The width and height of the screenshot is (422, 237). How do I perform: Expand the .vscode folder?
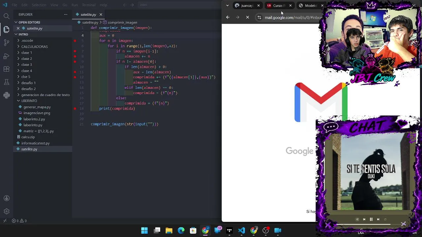click(x=43, y=40)
